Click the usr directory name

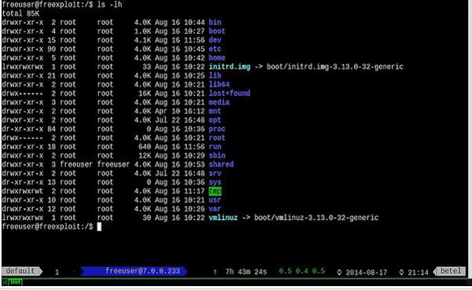coord(215,200)
